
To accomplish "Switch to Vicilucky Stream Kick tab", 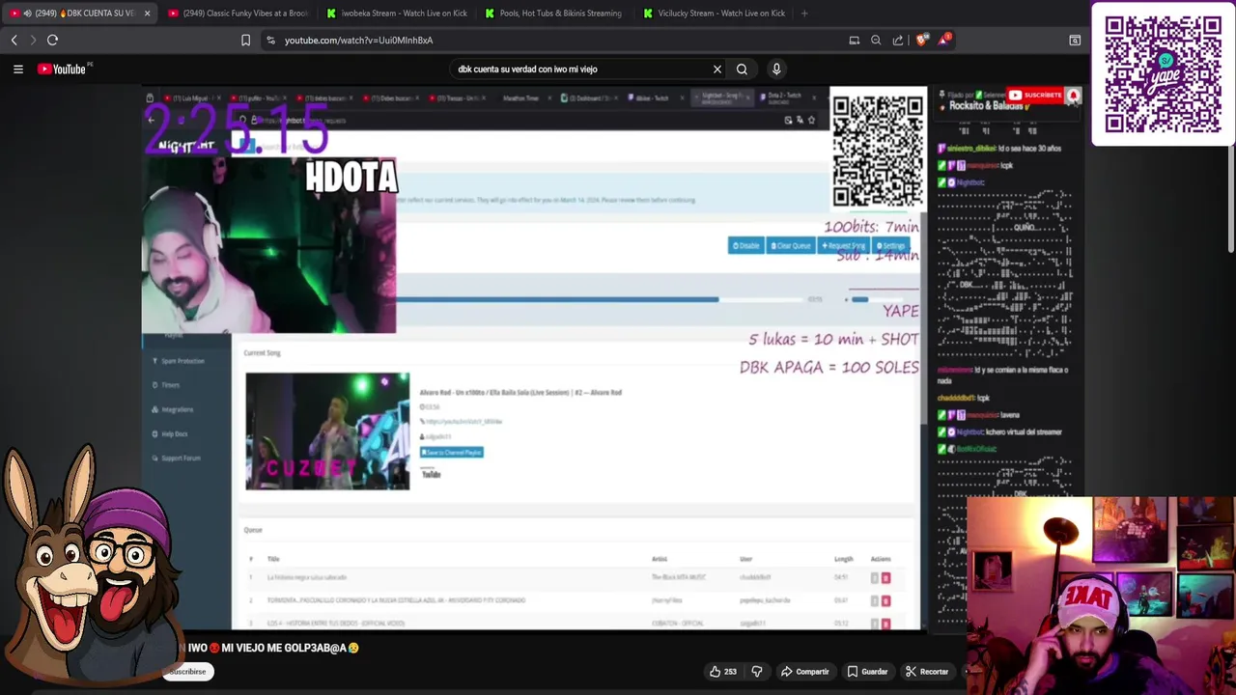I will [713, 14].
